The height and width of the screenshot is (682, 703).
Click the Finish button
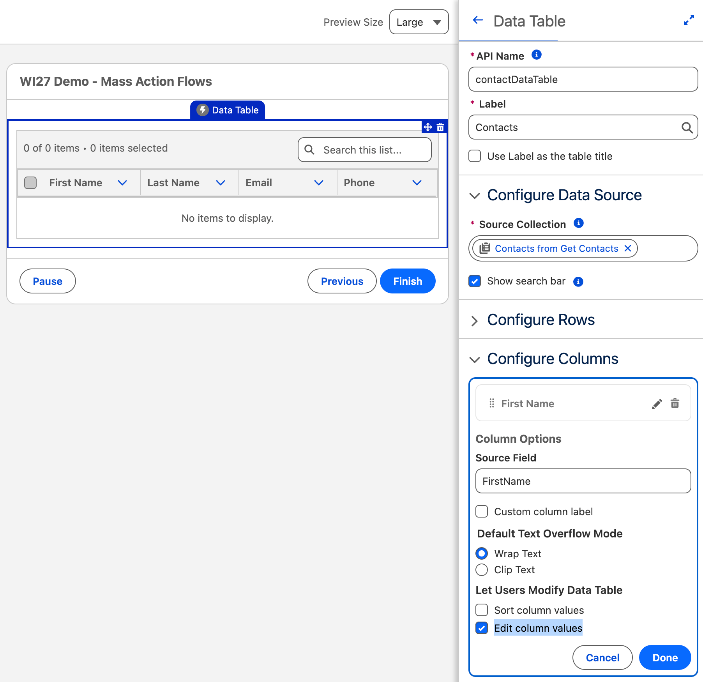(408, 281)
